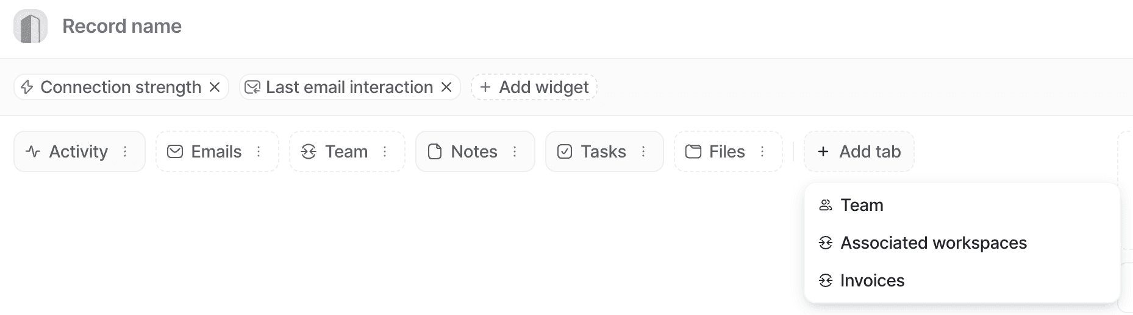1133x315 pixels.
Task: Click the Notes tab document icon
Action: [x=435, y=151]
